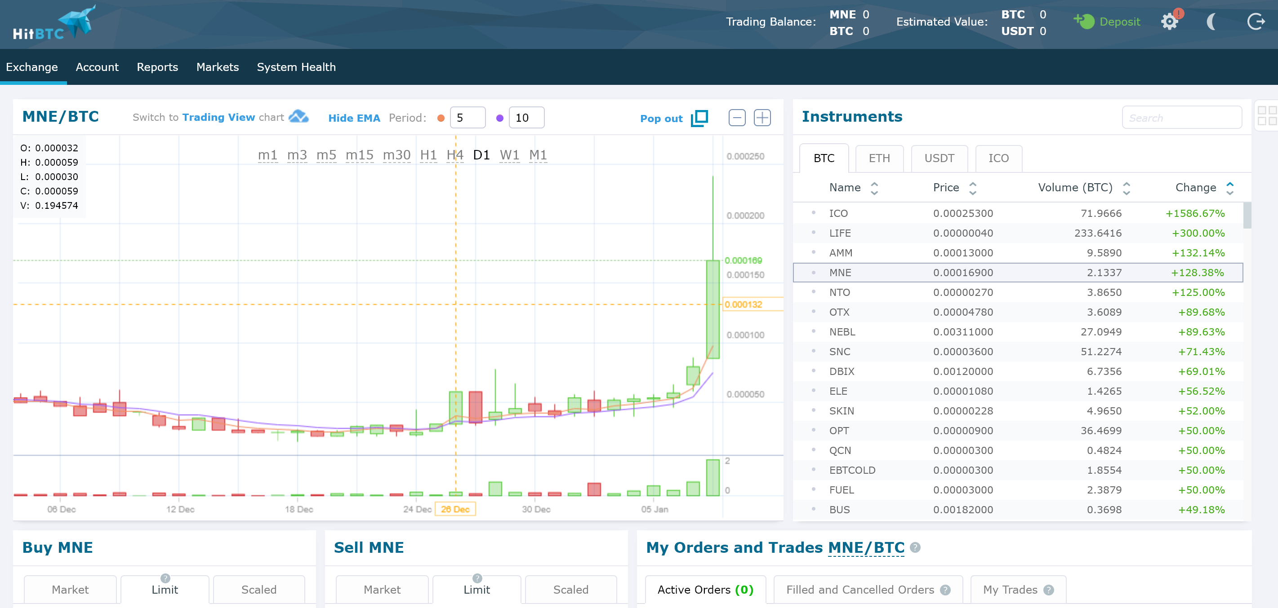1278x608 pixels.
Task: Pop out the chart using the pop-out icon
Action: coord(699,118)
